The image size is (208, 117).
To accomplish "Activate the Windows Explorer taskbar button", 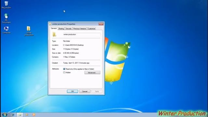I will point(20,115).
